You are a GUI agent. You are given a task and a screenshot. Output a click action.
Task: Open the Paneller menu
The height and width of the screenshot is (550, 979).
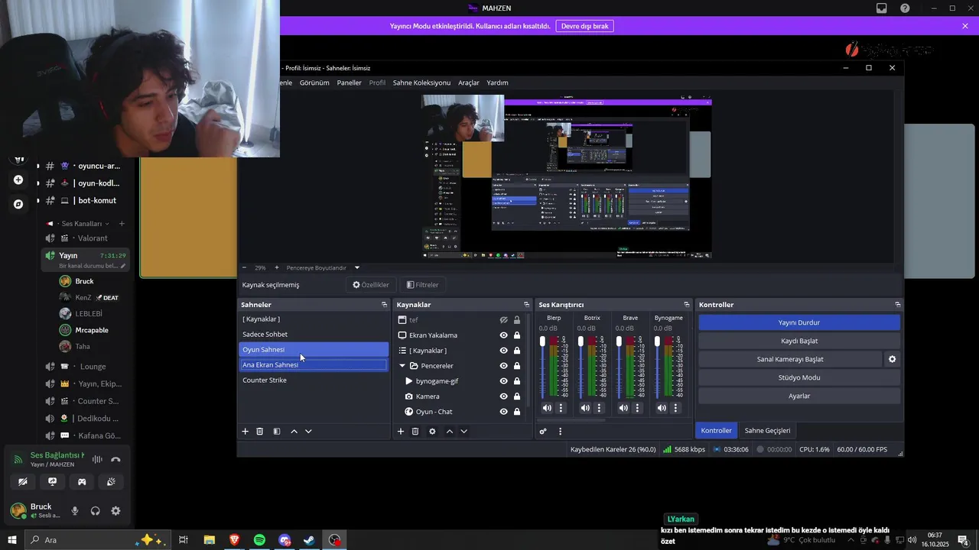pos(350,82)
